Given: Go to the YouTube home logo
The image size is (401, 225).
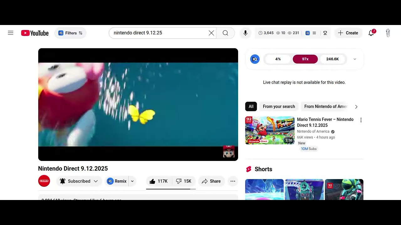Looking at the screenshot, I should click(35, 33).
